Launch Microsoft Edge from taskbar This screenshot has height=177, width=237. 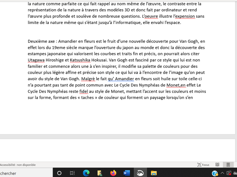point(86,173)
